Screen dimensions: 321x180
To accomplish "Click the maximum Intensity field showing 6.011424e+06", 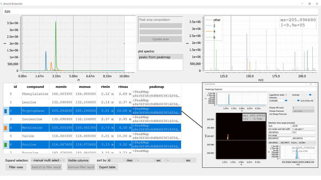I will (x=307, y=101).
